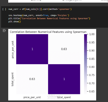Run the cell via empty brackets

(4, 9)
